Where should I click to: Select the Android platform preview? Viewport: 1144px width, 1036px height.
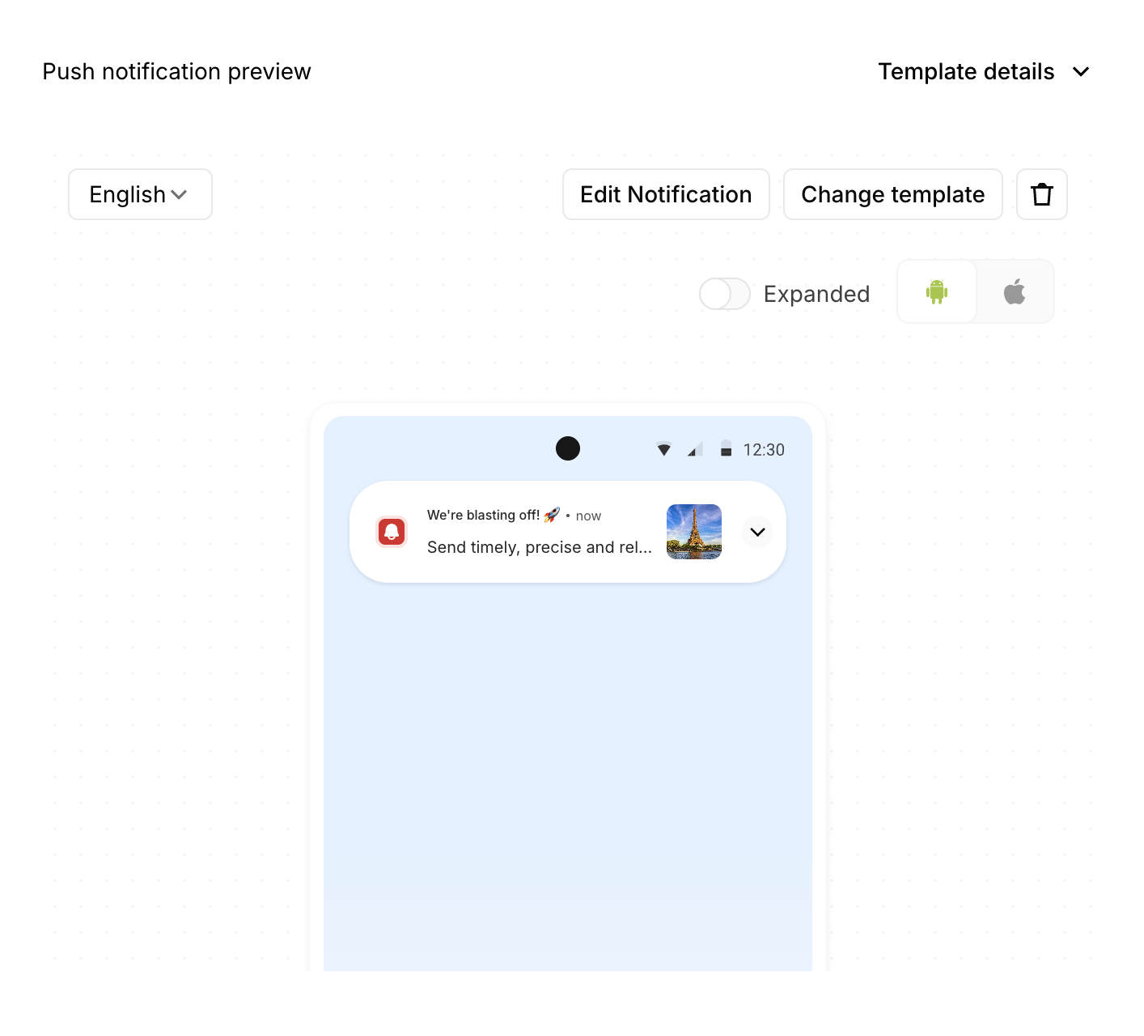click(937, 291)
